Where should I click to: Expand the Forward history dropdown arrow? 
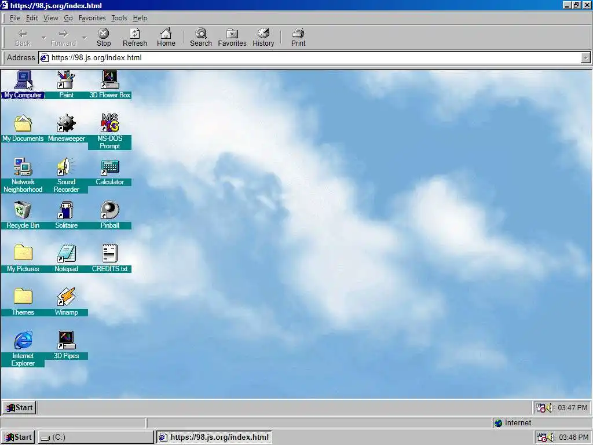[x=85, y=38]
